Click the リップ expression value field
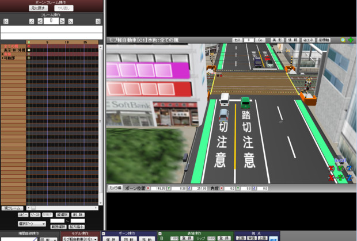 211,238
